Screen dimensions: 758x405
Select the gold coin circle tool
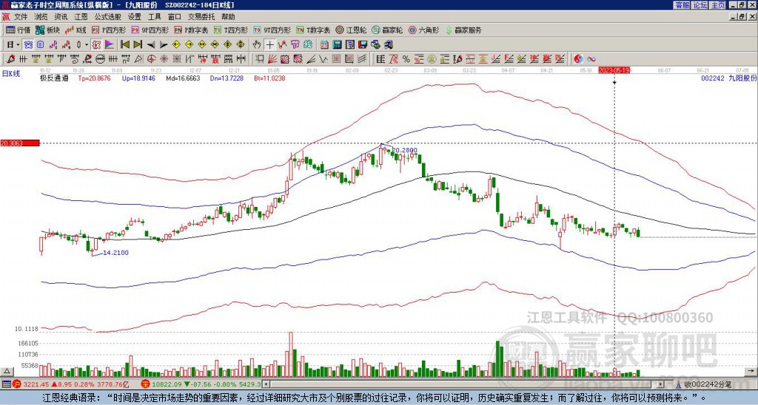[x=432, y=59]
